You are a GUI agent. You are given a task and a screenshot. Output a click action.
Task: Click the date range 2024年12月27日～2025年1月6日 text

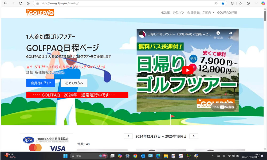pyautogui.click(x=161, y=136)
